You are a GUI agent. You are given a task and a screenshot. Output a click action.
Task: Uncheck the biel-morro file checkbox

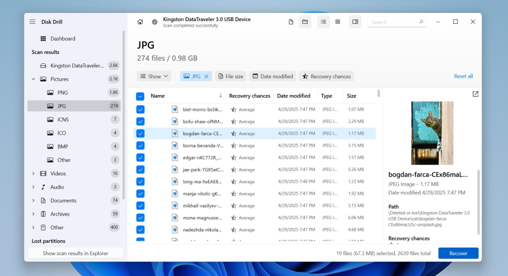tap(140, 110)
